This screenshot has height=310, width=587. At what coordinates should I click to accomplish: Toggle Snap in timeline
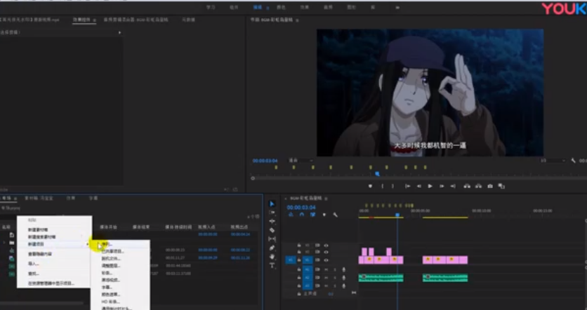302,215
